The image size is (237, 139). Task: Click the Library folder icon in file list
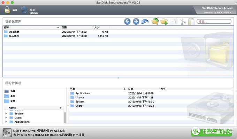click(x=72, y=97)
